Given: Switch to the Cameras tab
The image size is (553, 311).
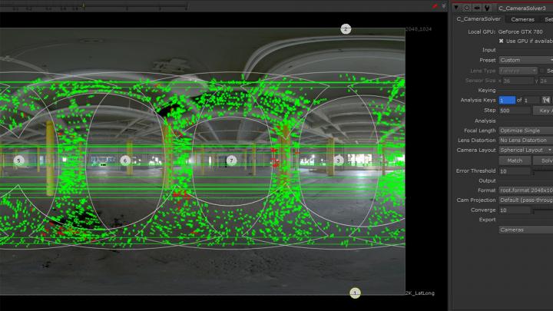Looking at the screenshot, I should [523, 19].
